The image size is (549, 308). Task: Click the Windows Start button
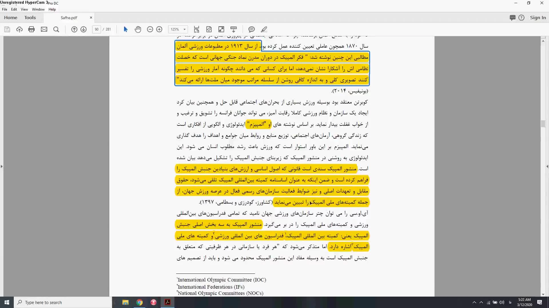coord(7,302)
